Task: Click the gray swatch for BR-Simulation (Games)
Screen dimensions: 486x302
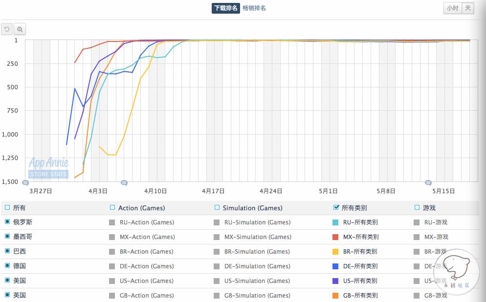Action: tap(217, 252)
